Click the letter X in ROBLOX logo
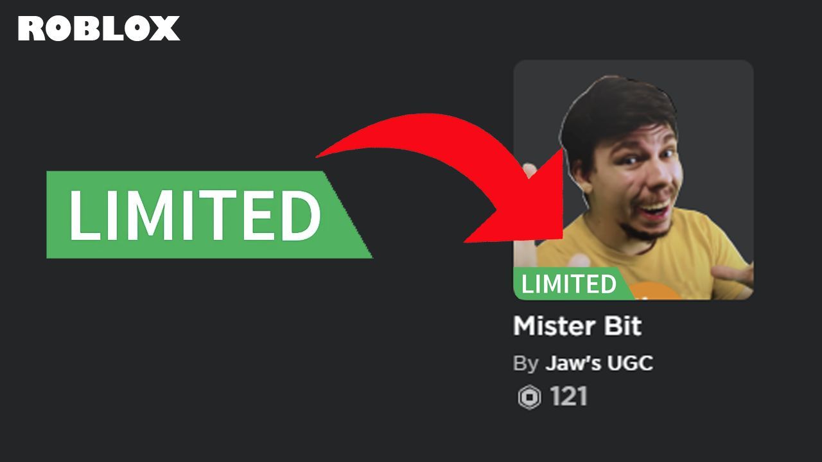Screen dimensions: 822x462 166,29
